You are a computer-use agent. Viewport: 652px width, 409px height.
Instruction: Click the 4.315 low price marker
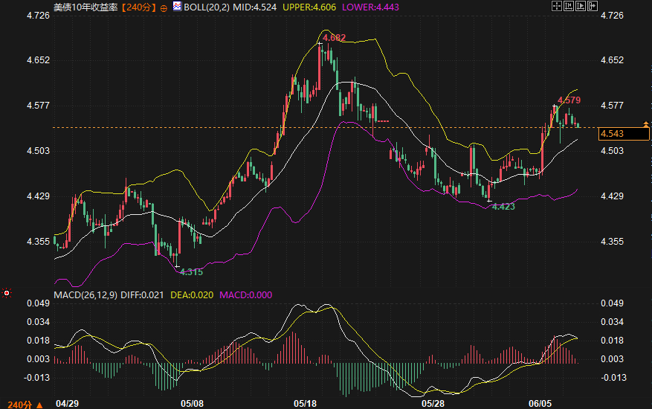coord(191,272)
